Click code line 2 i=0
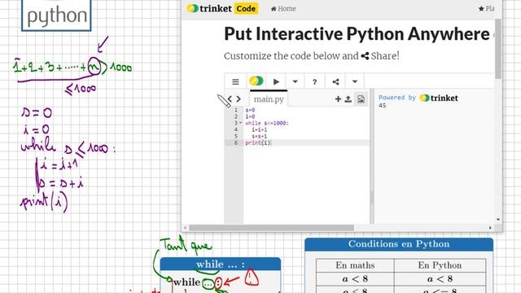 250,116
